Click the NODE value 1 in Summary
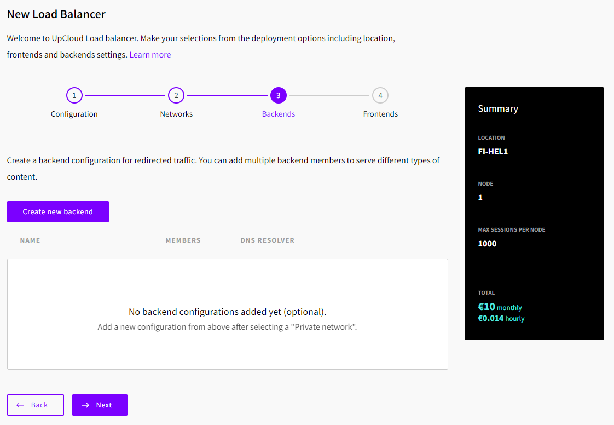The width and height of the screenshot is (614, 425). 480,198
